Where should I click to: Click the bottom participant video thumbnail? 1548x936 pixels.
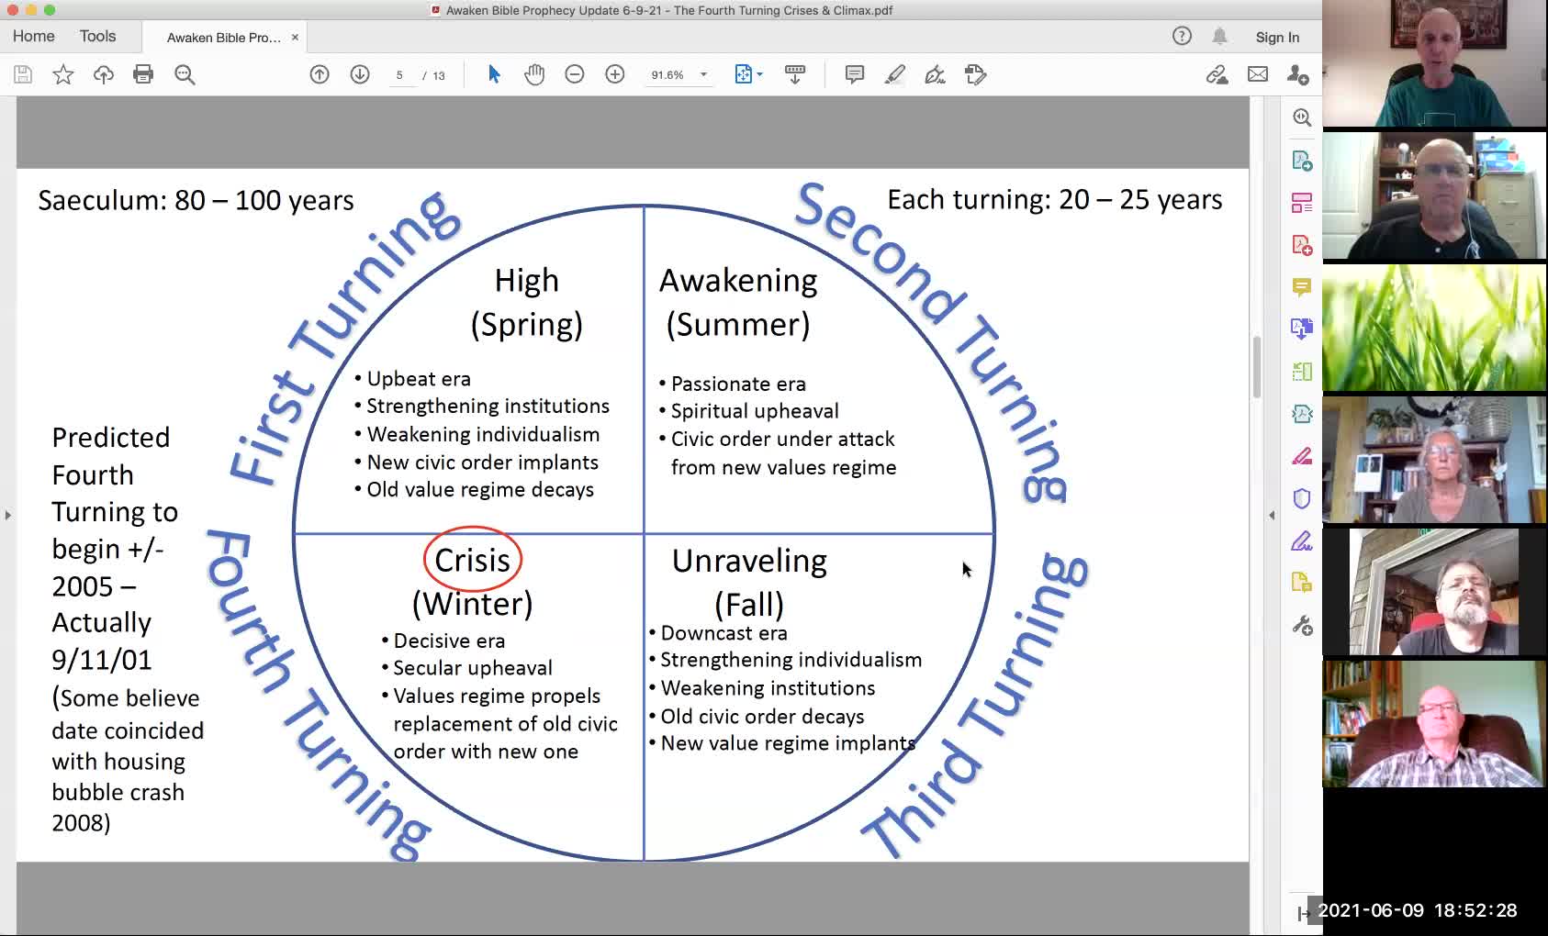coord(1435,724)
